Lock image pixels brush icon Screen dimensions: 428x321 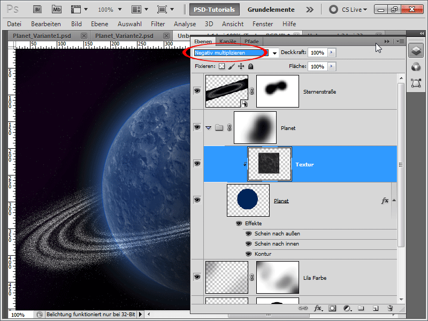[x=232, y=66]
